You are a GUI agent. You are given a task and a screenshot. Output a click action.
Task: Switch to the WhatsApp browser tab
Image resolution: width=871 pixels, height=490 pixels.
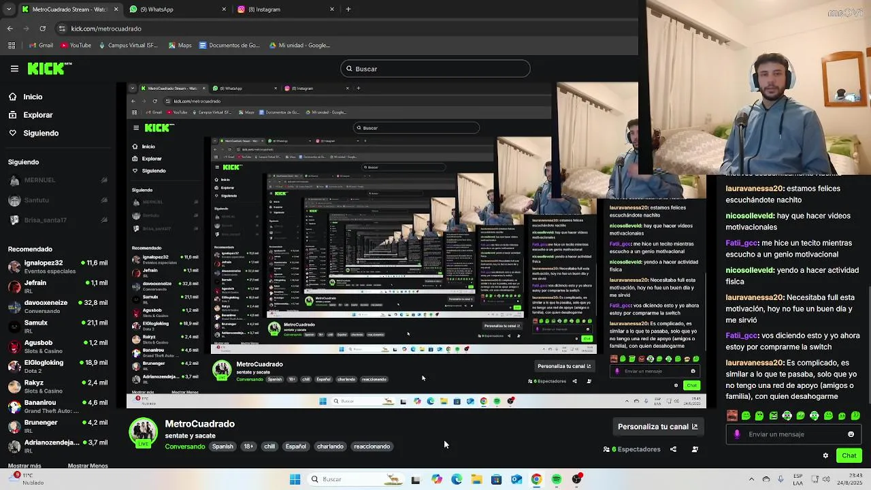tap(178, 10)
